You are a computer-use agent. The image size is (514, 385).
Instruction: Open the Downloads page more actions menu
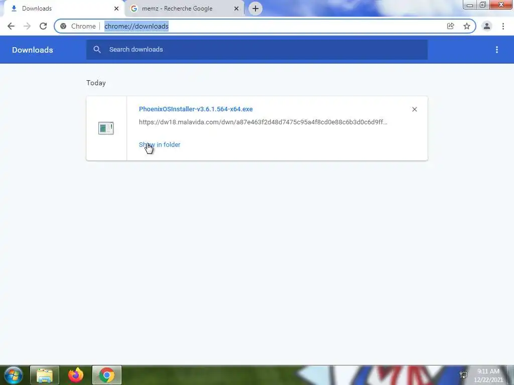(496, 50)
